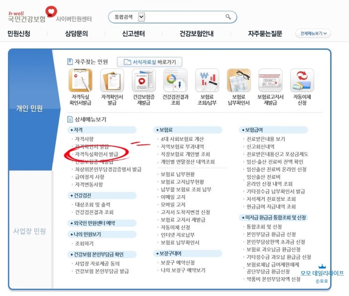
Task: Open the 자격득실 확인서발급 icon
Action: click(x=80, y=80)
